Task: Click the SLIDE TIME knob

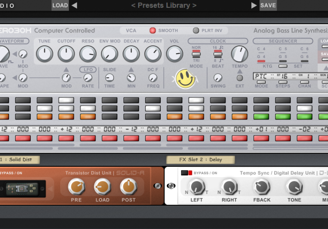Action: [x=109, y=78]
